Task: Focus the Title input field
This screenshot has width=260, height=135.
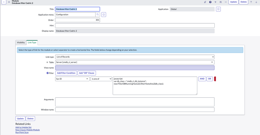Action: pos(78,9)
